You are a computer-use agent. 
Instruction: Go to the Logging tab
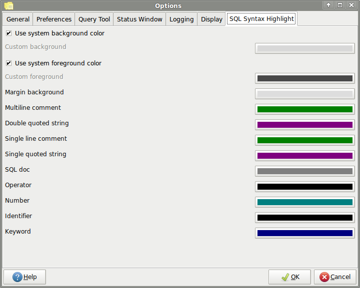181,19
